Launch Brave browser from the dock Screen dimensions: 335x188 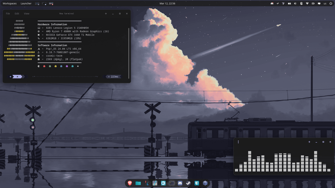pyautogui.click(x=130, y=183)
